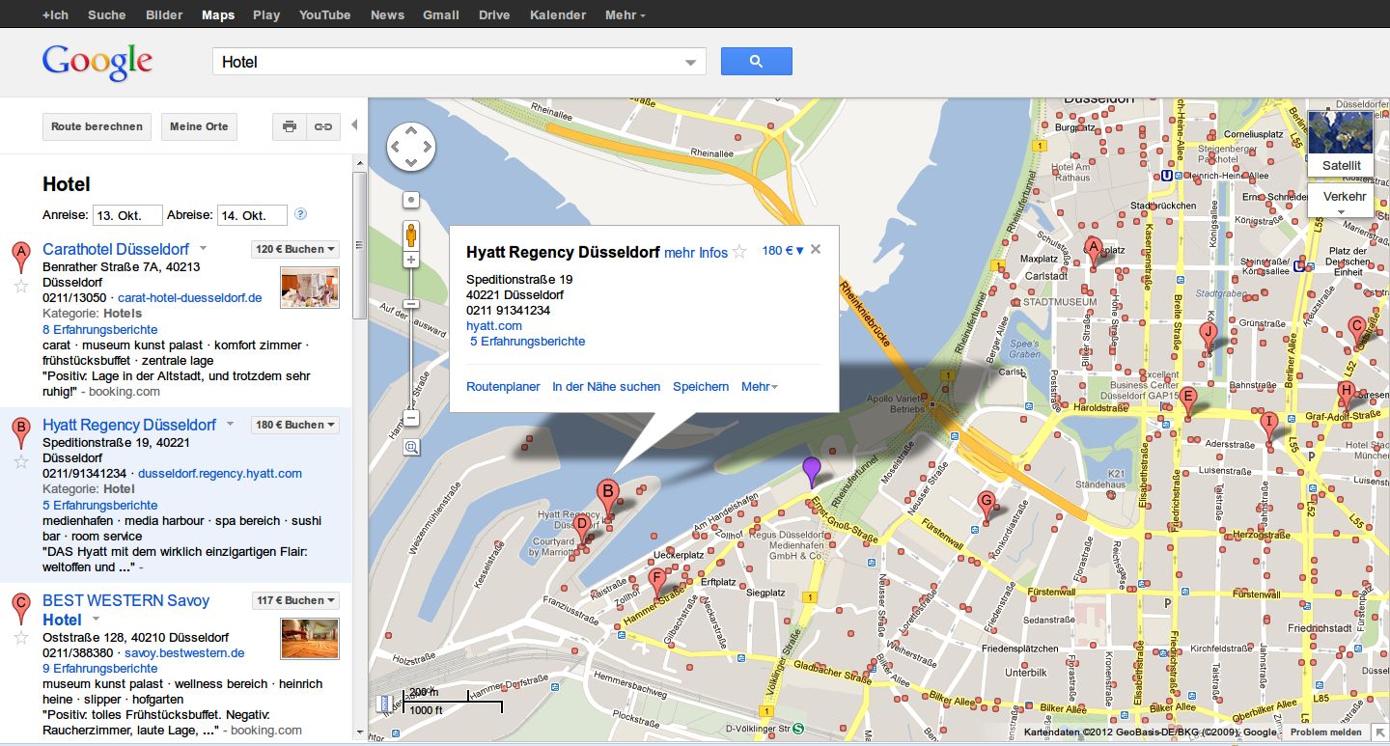Open the link/share chain icon
This screenshot has width=1390, height=746.
coord(323,126)
